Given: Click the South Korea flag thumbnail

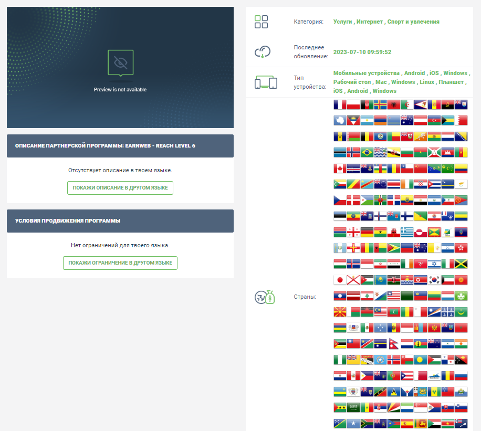Looking at the screenshot, I should coord(433,279).
